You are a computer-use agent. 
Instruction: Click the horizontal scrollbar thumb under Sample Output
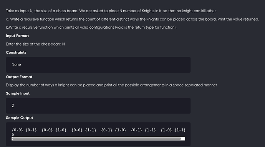[x=96, y=139]
